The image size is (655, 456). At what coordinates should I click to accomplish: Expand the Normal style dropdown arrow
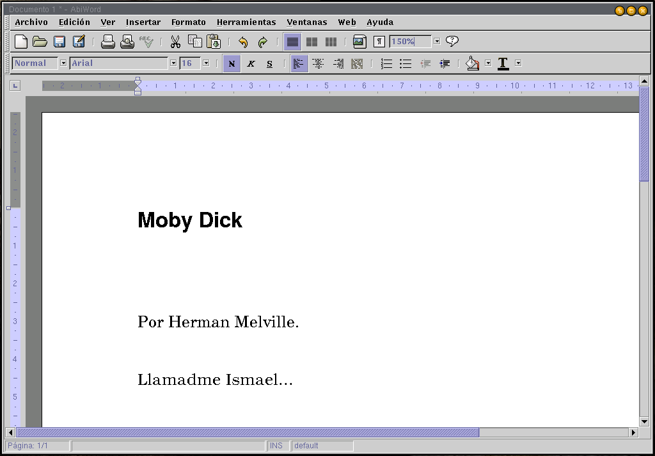pos(63,63)
